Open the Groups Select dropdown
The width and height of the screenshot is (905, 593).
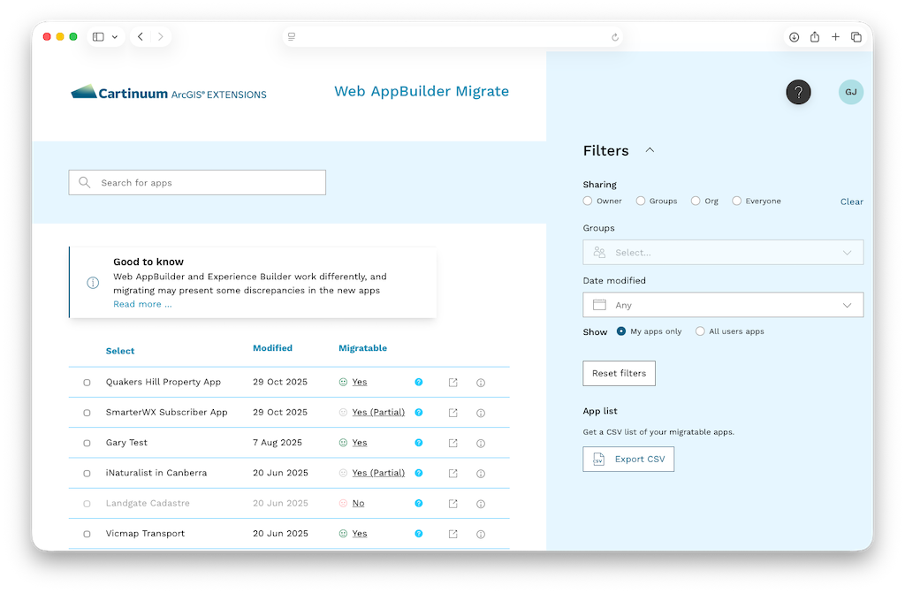[x=722, y=252]
